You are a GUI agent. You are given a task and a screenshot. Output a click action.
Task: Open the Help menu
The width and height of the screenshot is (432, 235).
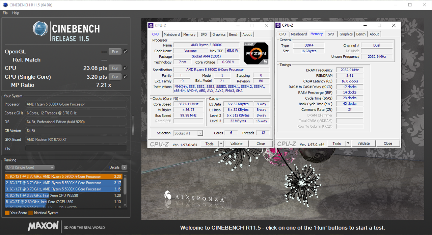point(16,13)
